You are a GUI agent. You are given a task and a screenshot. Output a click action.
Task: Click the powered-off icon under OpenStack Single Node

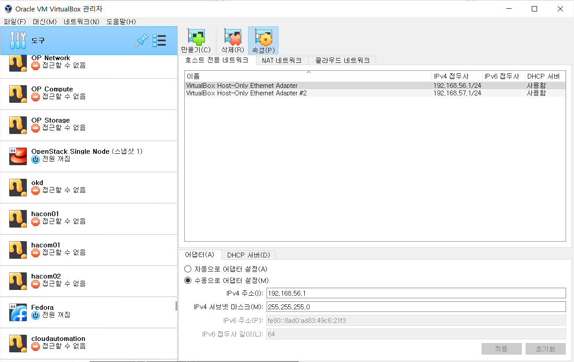click(36, 159)
